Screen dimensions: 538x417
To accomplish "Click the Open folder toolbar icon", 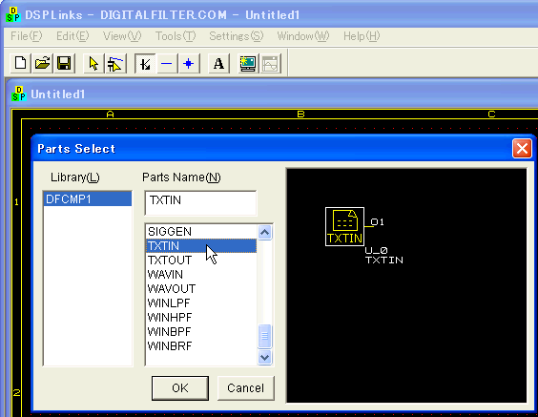I will [x=42, y=64].
